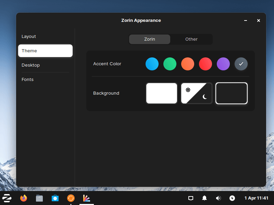This screenshot has height=205, width=274.
Task: Launch Firefox from the taskbar
Action: click(x=24, y=198)
